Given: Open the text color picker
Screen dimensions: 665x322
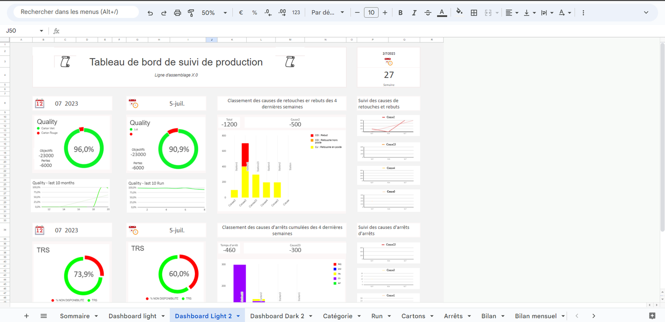Looking at the screenshot, I should coord(442,13).
